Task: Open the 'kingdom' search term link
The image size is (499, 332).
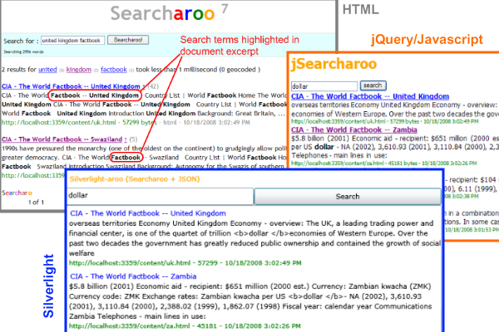Action: pyautogui.click(x=79, y=70)
